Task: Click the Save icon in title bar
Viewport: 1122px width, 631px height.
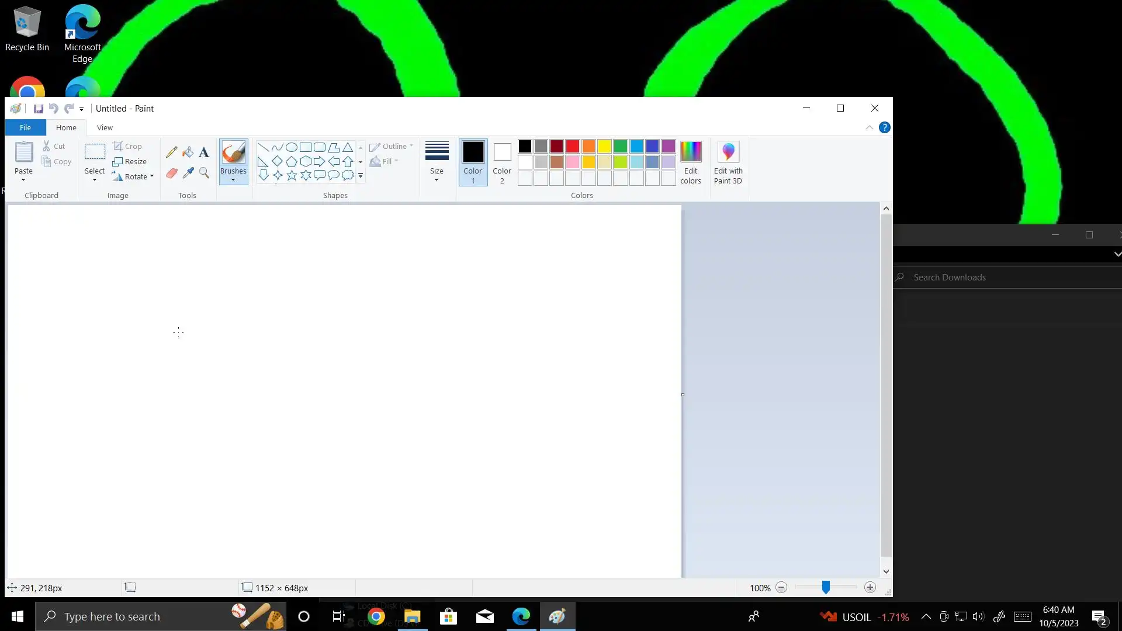Action: point(38,109)
